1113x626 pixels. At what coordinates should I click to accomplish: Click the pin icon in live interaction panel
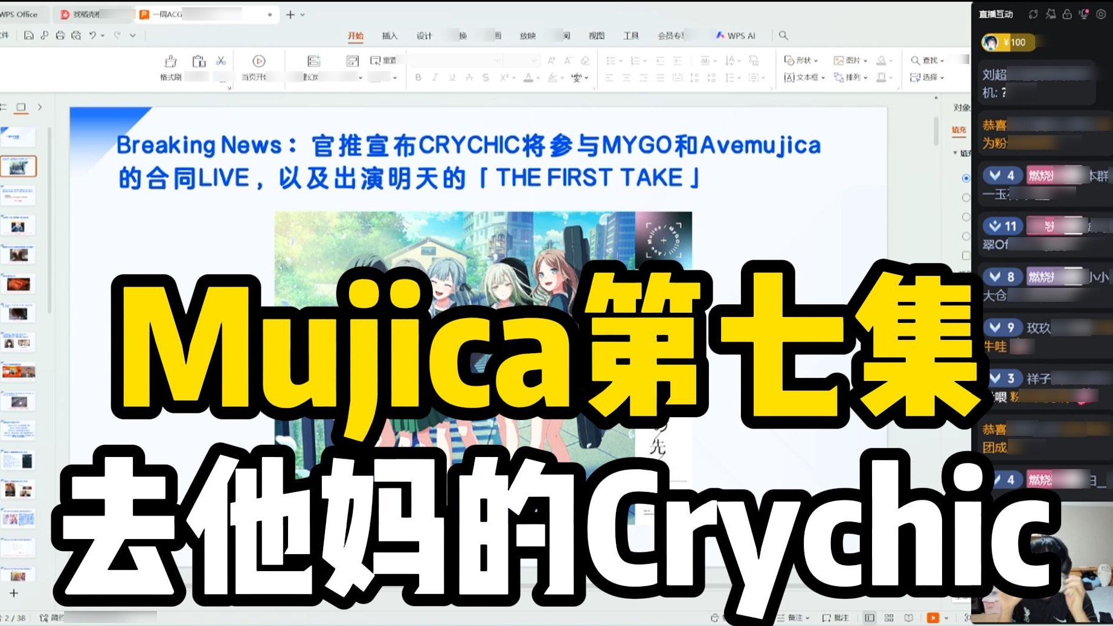(x=1050, y=14)
